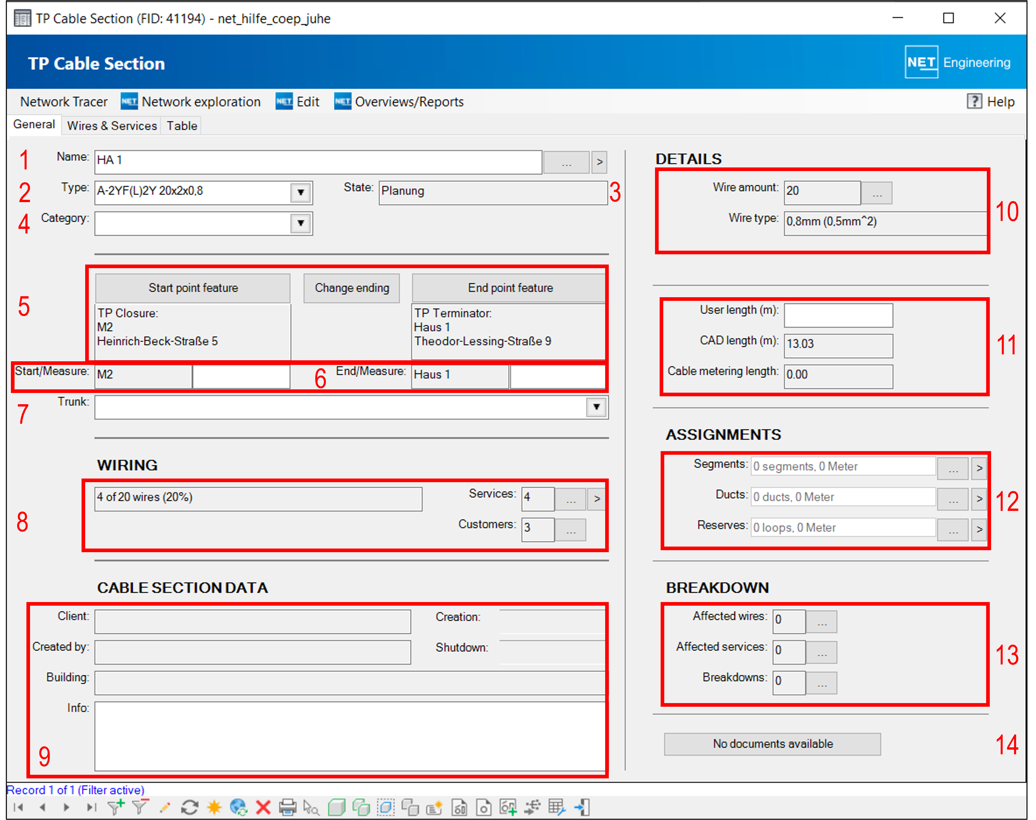Click the ellipsis button beside Breakdowns
Image resolution: width=1036 pixels, height=820 pixels.
(822, 683)
